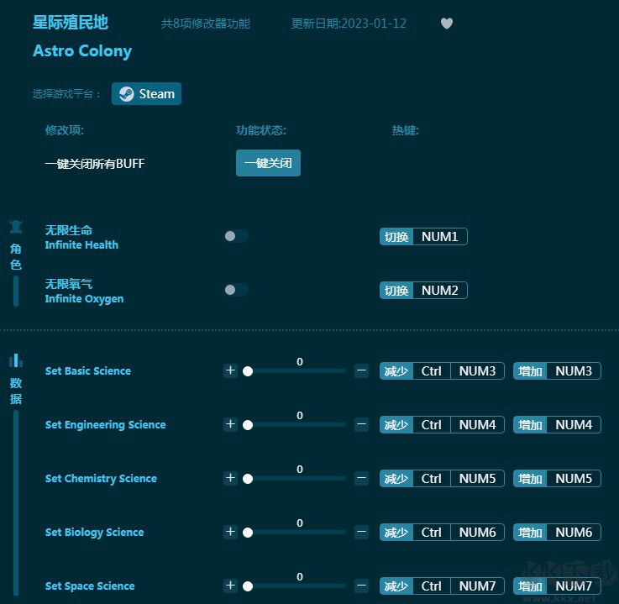Click the 增加 NUM4 hotkey box

[557, 424]
